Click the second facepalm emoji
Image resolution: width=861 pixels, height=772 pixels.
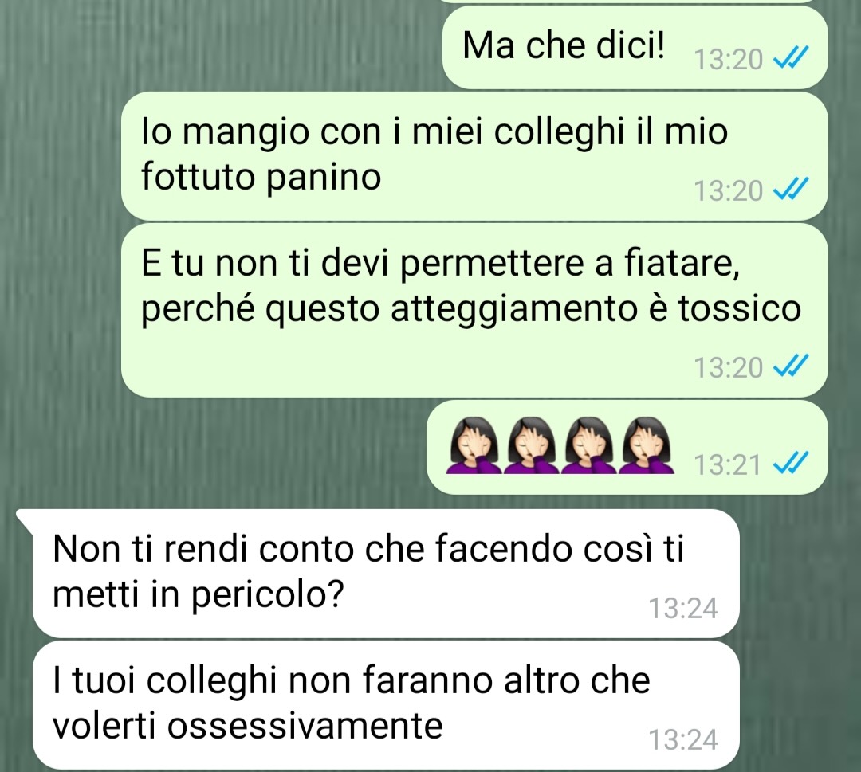pyautogui.click(x=532, y=445)
